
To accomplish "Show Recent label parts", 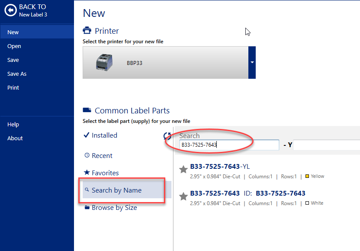I will point(102,156).
